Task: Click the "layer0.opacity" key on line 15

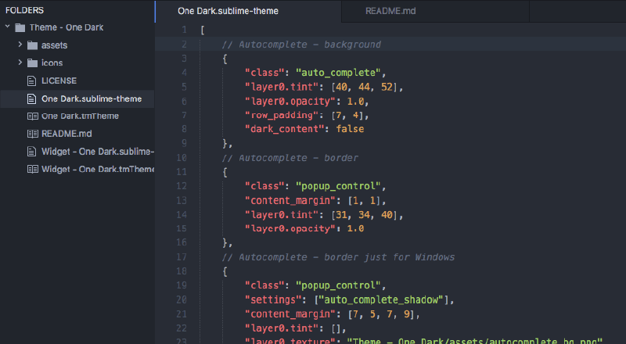Action: (290, 228)
